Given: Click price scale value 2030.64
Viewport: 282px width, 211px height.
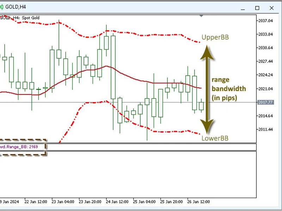Looking at the screenshot, I should pyautogui.click(x=265, y=48).
